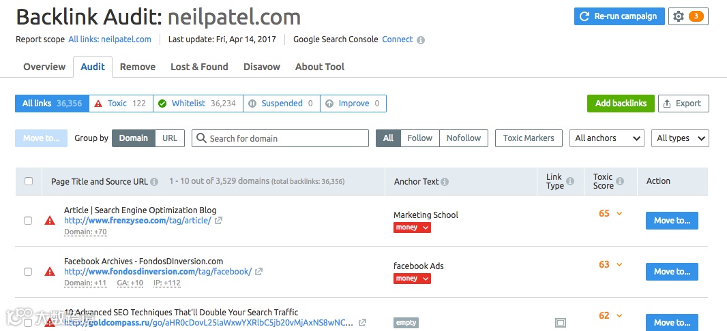Image resolution: width=727 pixels, height=331 pixels.
Task: Expand toxic score 63 chevron
Action: [619, 264]
